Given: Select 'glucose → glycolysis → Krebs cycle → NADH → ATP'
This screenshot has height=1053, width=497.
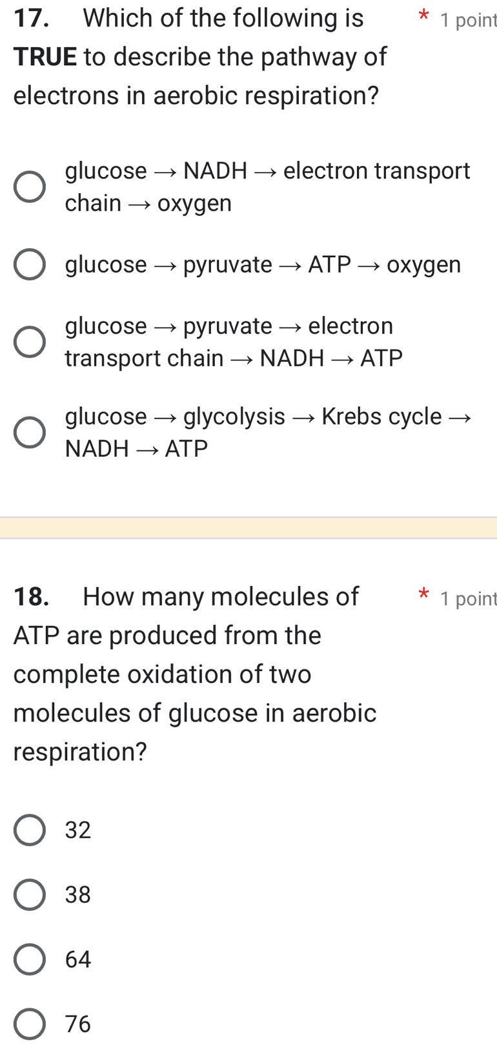Looking at the screenshot, I should (29, 432).
